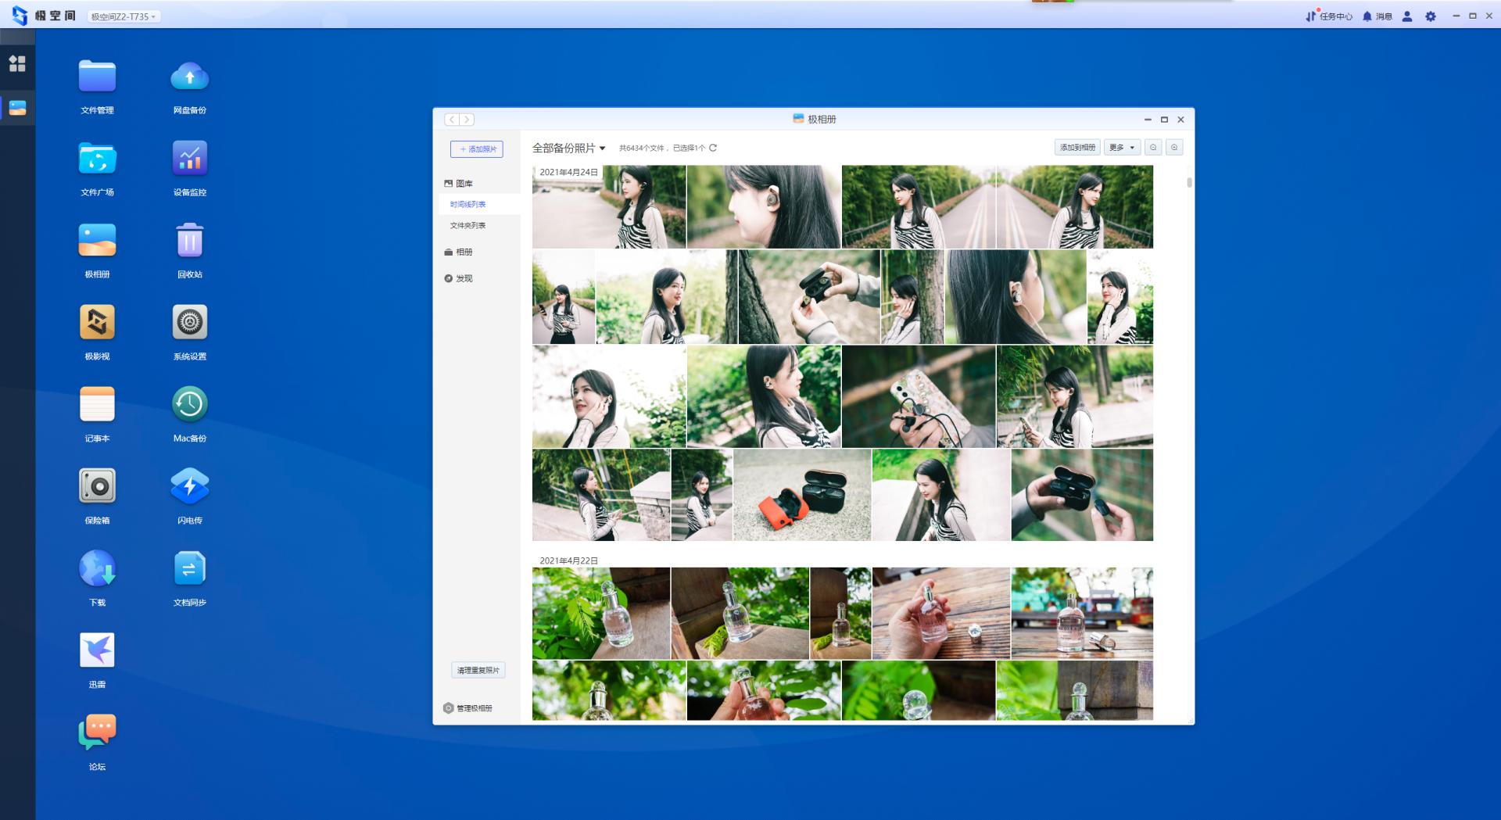This screenshot has height=820, width=1501.
Task: Open the 更多 dropdown menu
Action: click(1122, 148)
